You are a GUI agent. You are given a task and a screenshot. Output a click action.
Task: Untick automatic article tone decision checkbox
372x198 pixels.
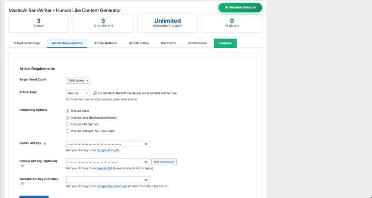tap(95, 93)
